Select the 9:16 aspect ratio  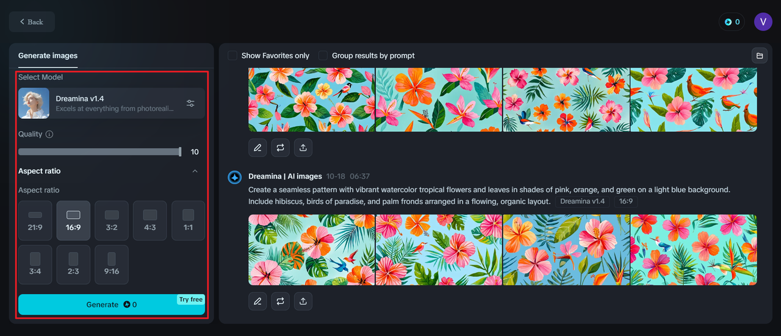click(112, 265)
